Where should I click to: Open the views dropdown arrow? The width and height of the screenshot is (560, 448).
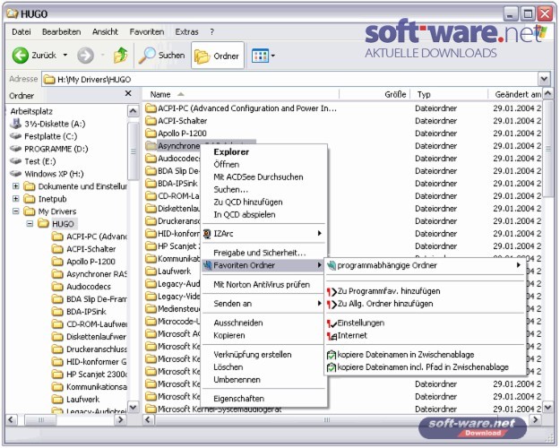click(273, 56)
